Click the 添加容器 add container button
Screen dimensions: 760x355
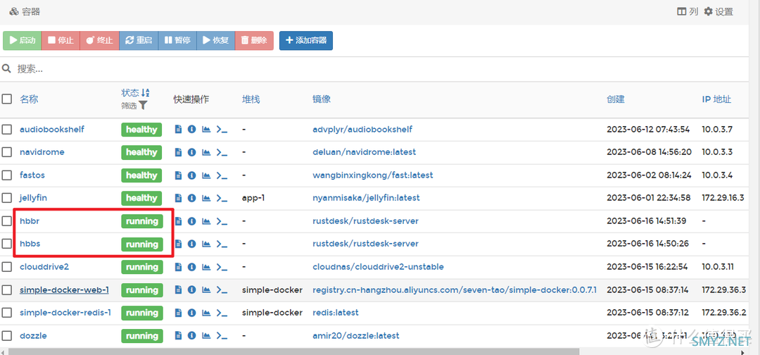306,40
